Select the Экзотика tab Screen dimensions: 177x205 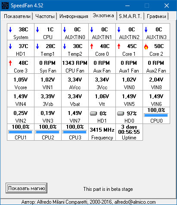(103, 15)
